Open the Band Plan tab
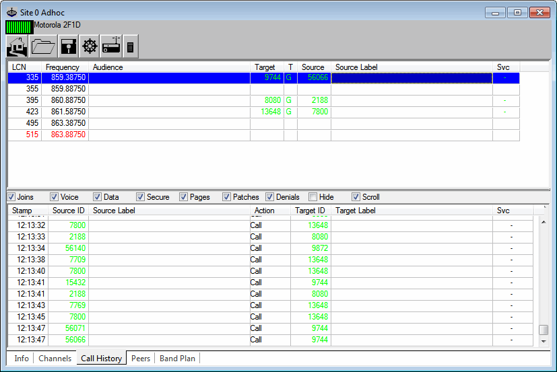This screenshot has height=372, width=557. [177, 359]
